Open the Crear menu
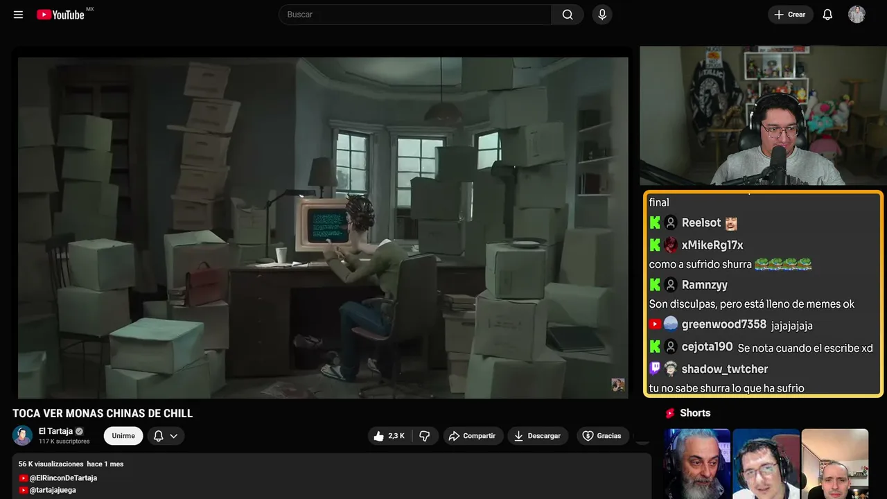The height and width of the screenshot is (499, 887). point(790,15)
